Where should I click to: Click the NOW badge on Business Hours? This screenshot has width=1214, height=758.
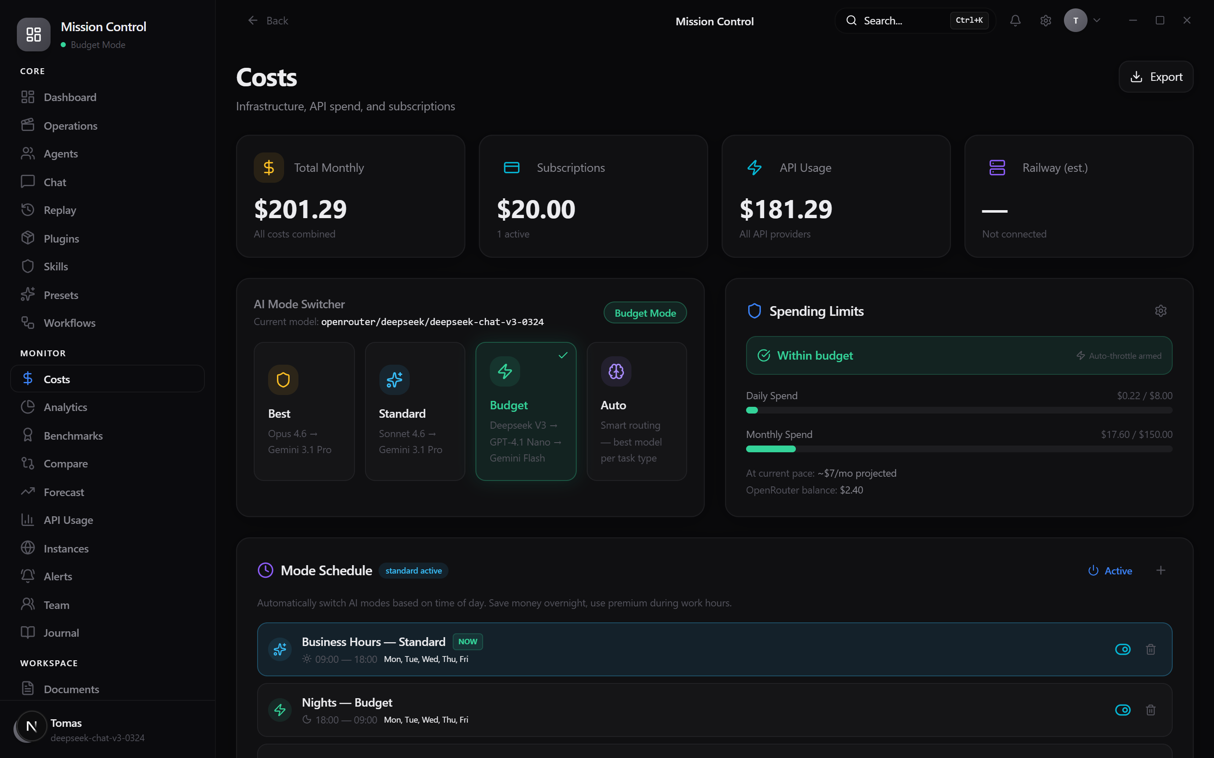467,642
